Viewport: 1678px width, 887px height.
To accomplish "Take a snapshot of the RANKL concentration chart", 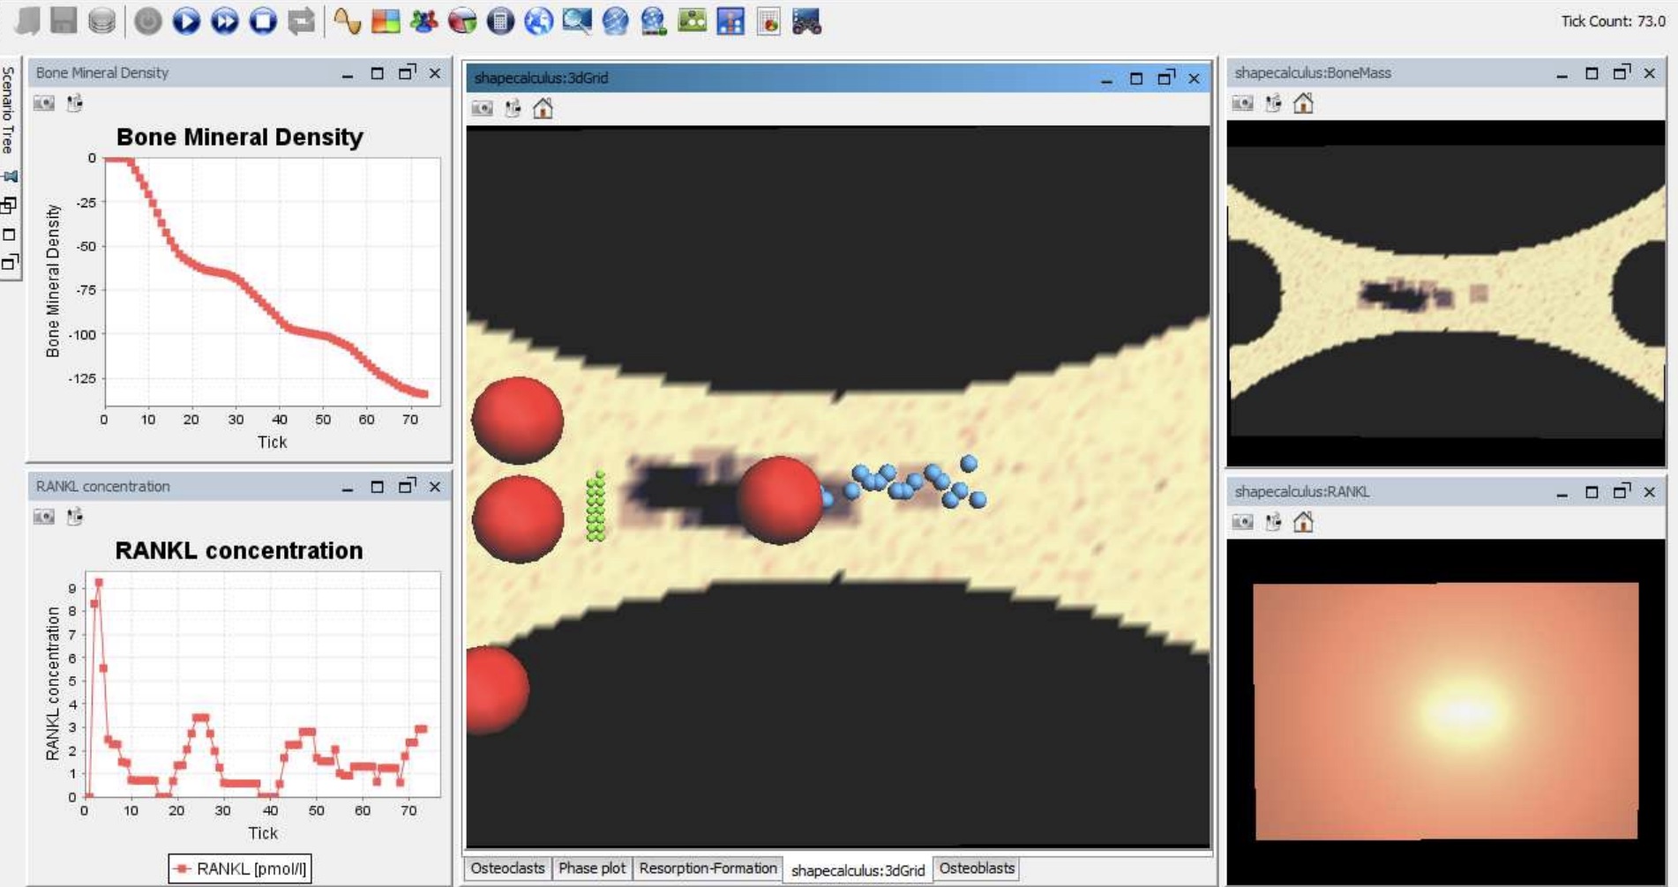I will 44,517.
